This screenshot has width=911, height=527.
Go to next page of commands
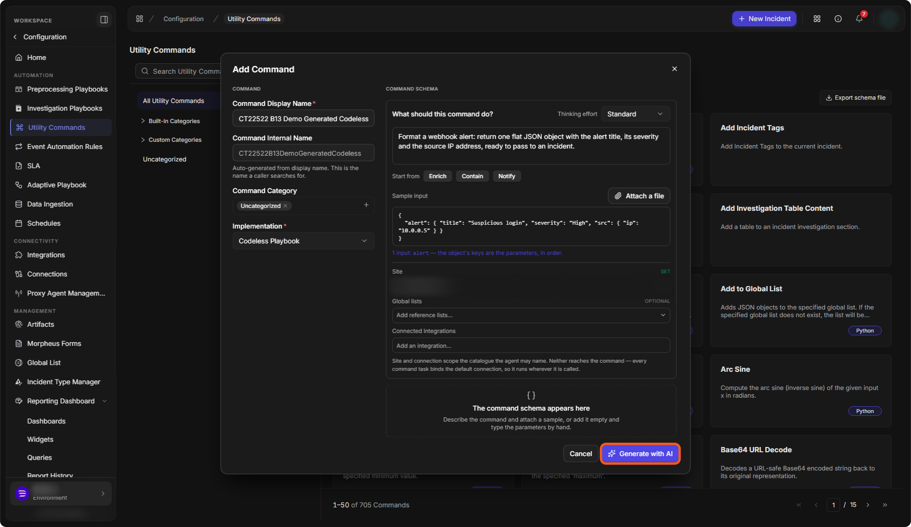(868, 505)
